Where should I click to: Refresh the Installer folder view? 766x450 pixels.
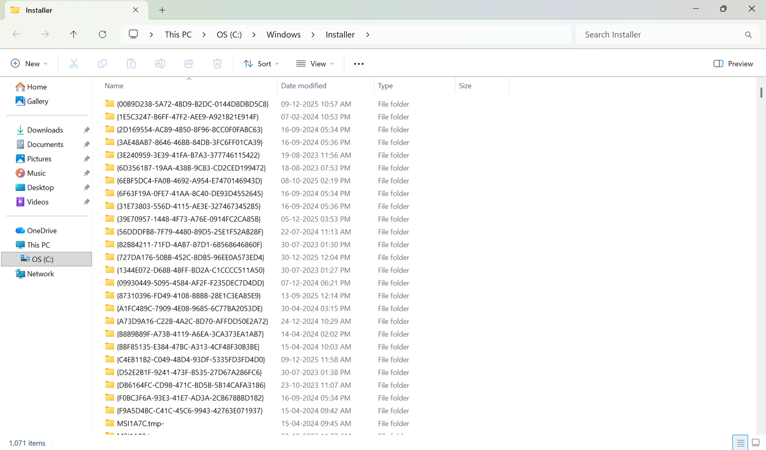pos(103,34)
